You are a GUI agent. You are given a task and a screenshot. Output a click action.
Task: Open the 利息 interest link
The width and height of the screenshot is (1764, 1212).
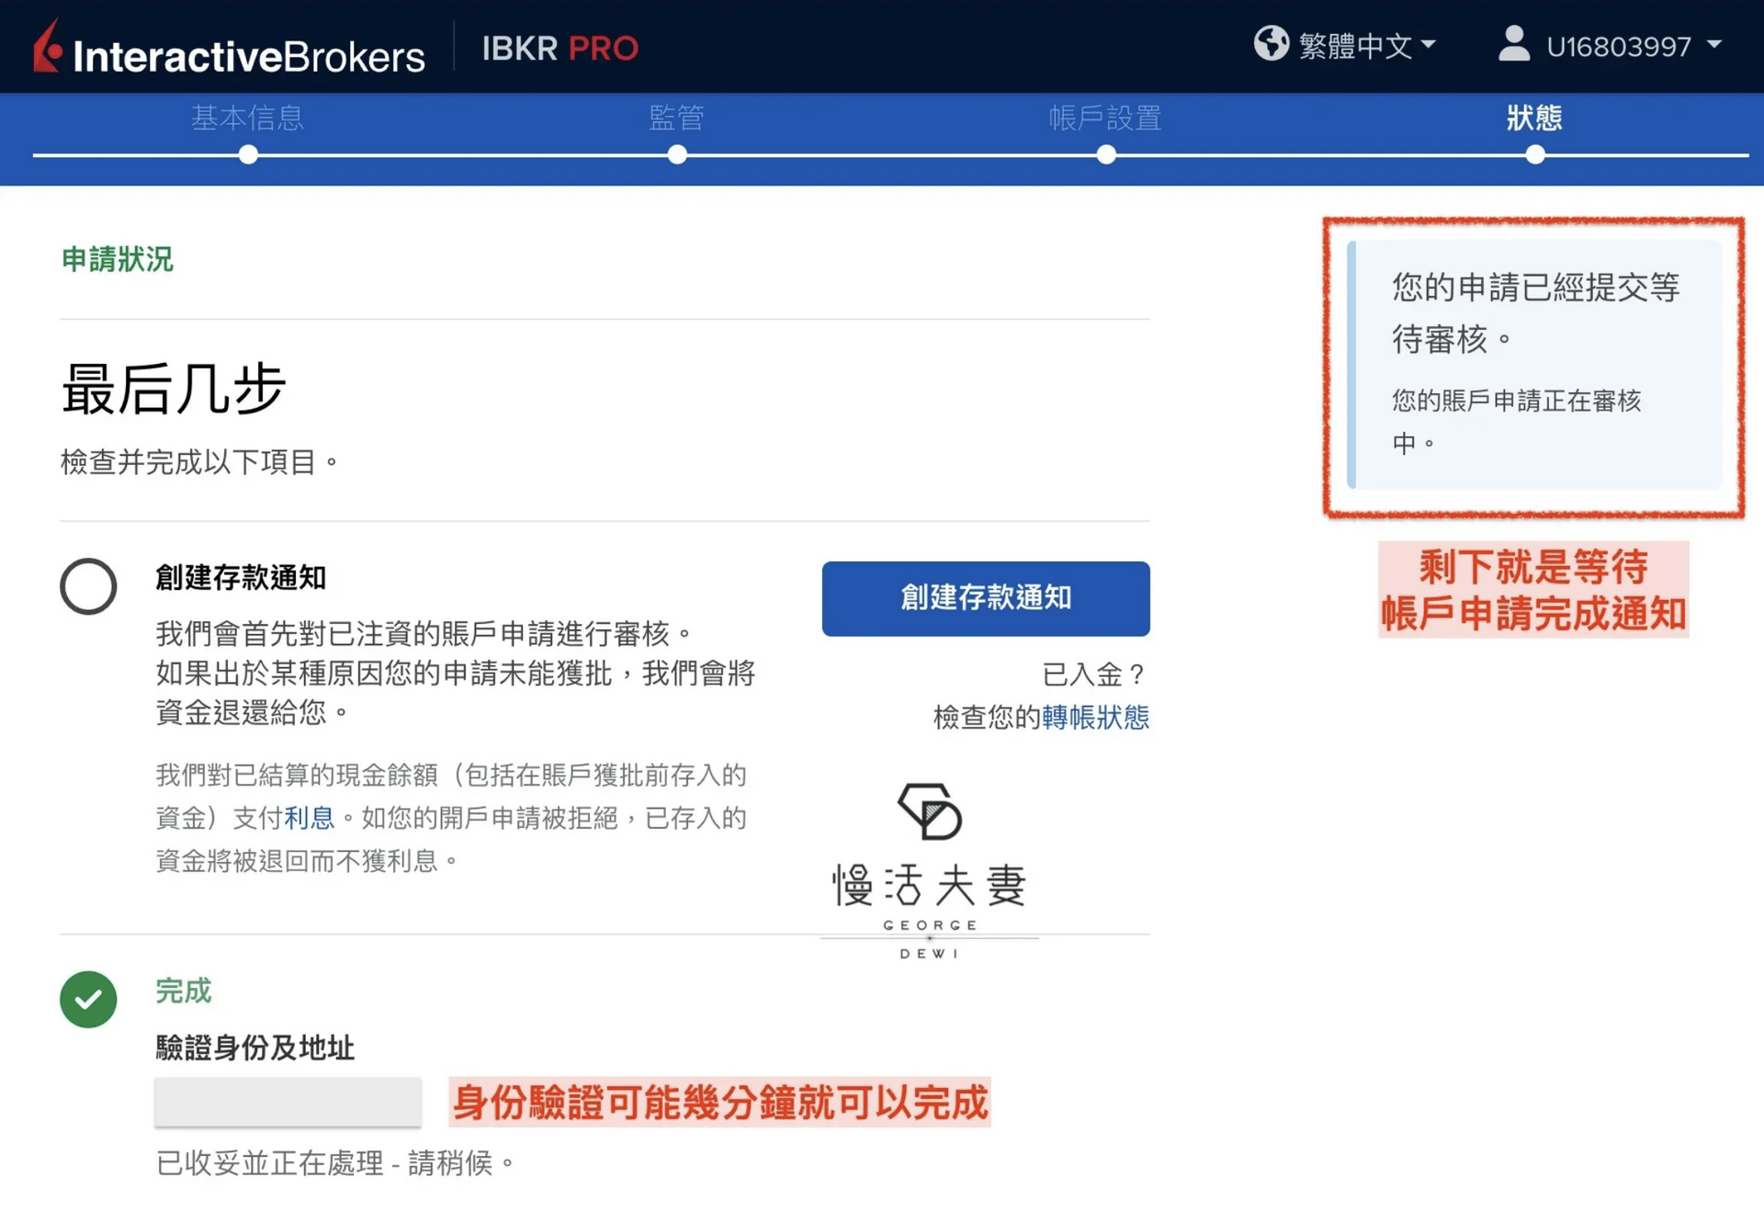click(309, 818)
